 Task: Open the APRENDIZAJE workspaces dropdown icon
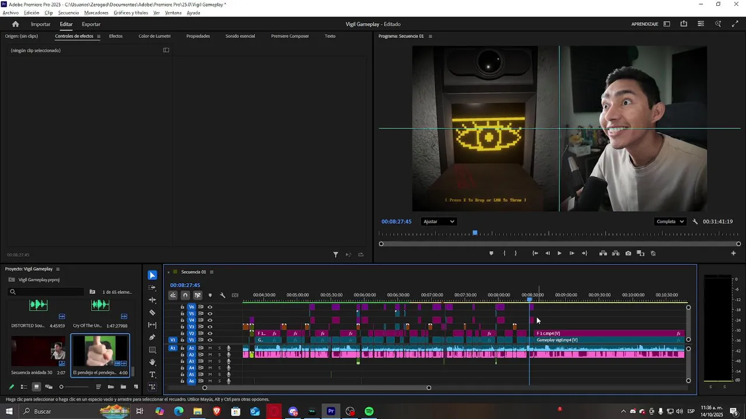coord(667,24)
